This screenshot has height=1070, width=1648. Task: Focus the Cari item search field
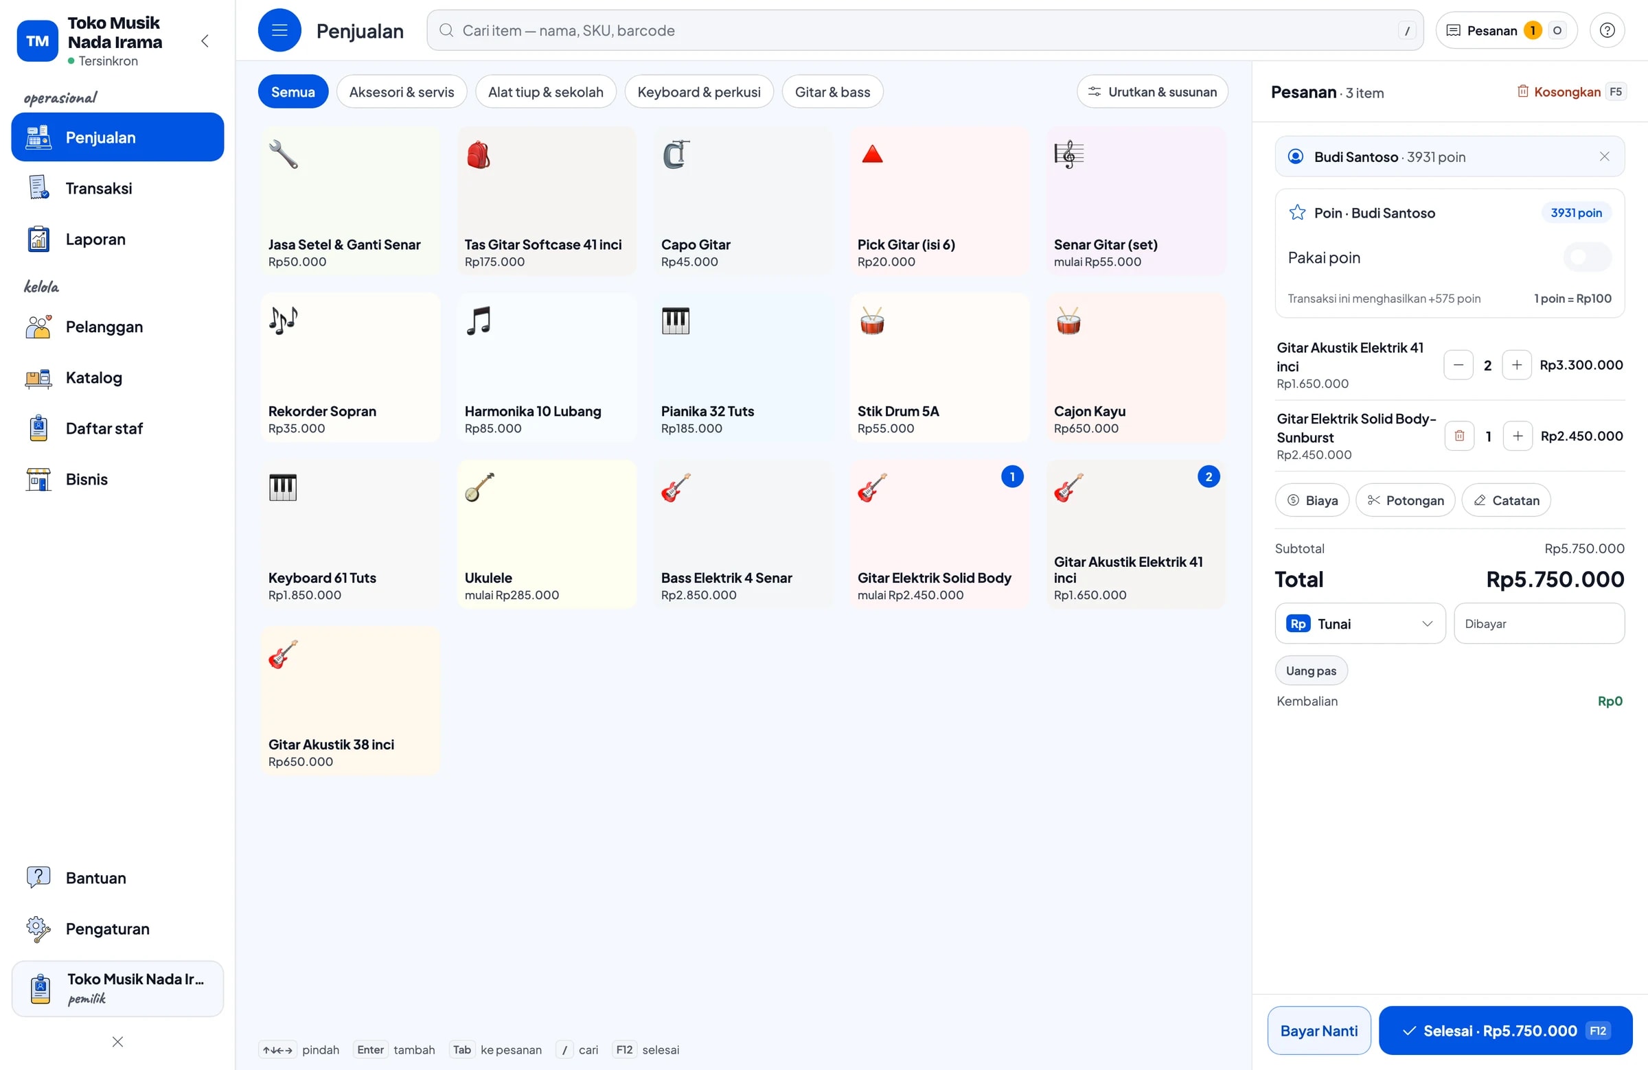coord(924,30)
